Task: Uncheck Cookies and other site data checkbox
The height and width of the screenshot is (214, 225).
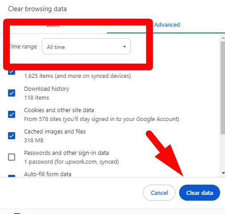Action: click(x=12, y=114)
